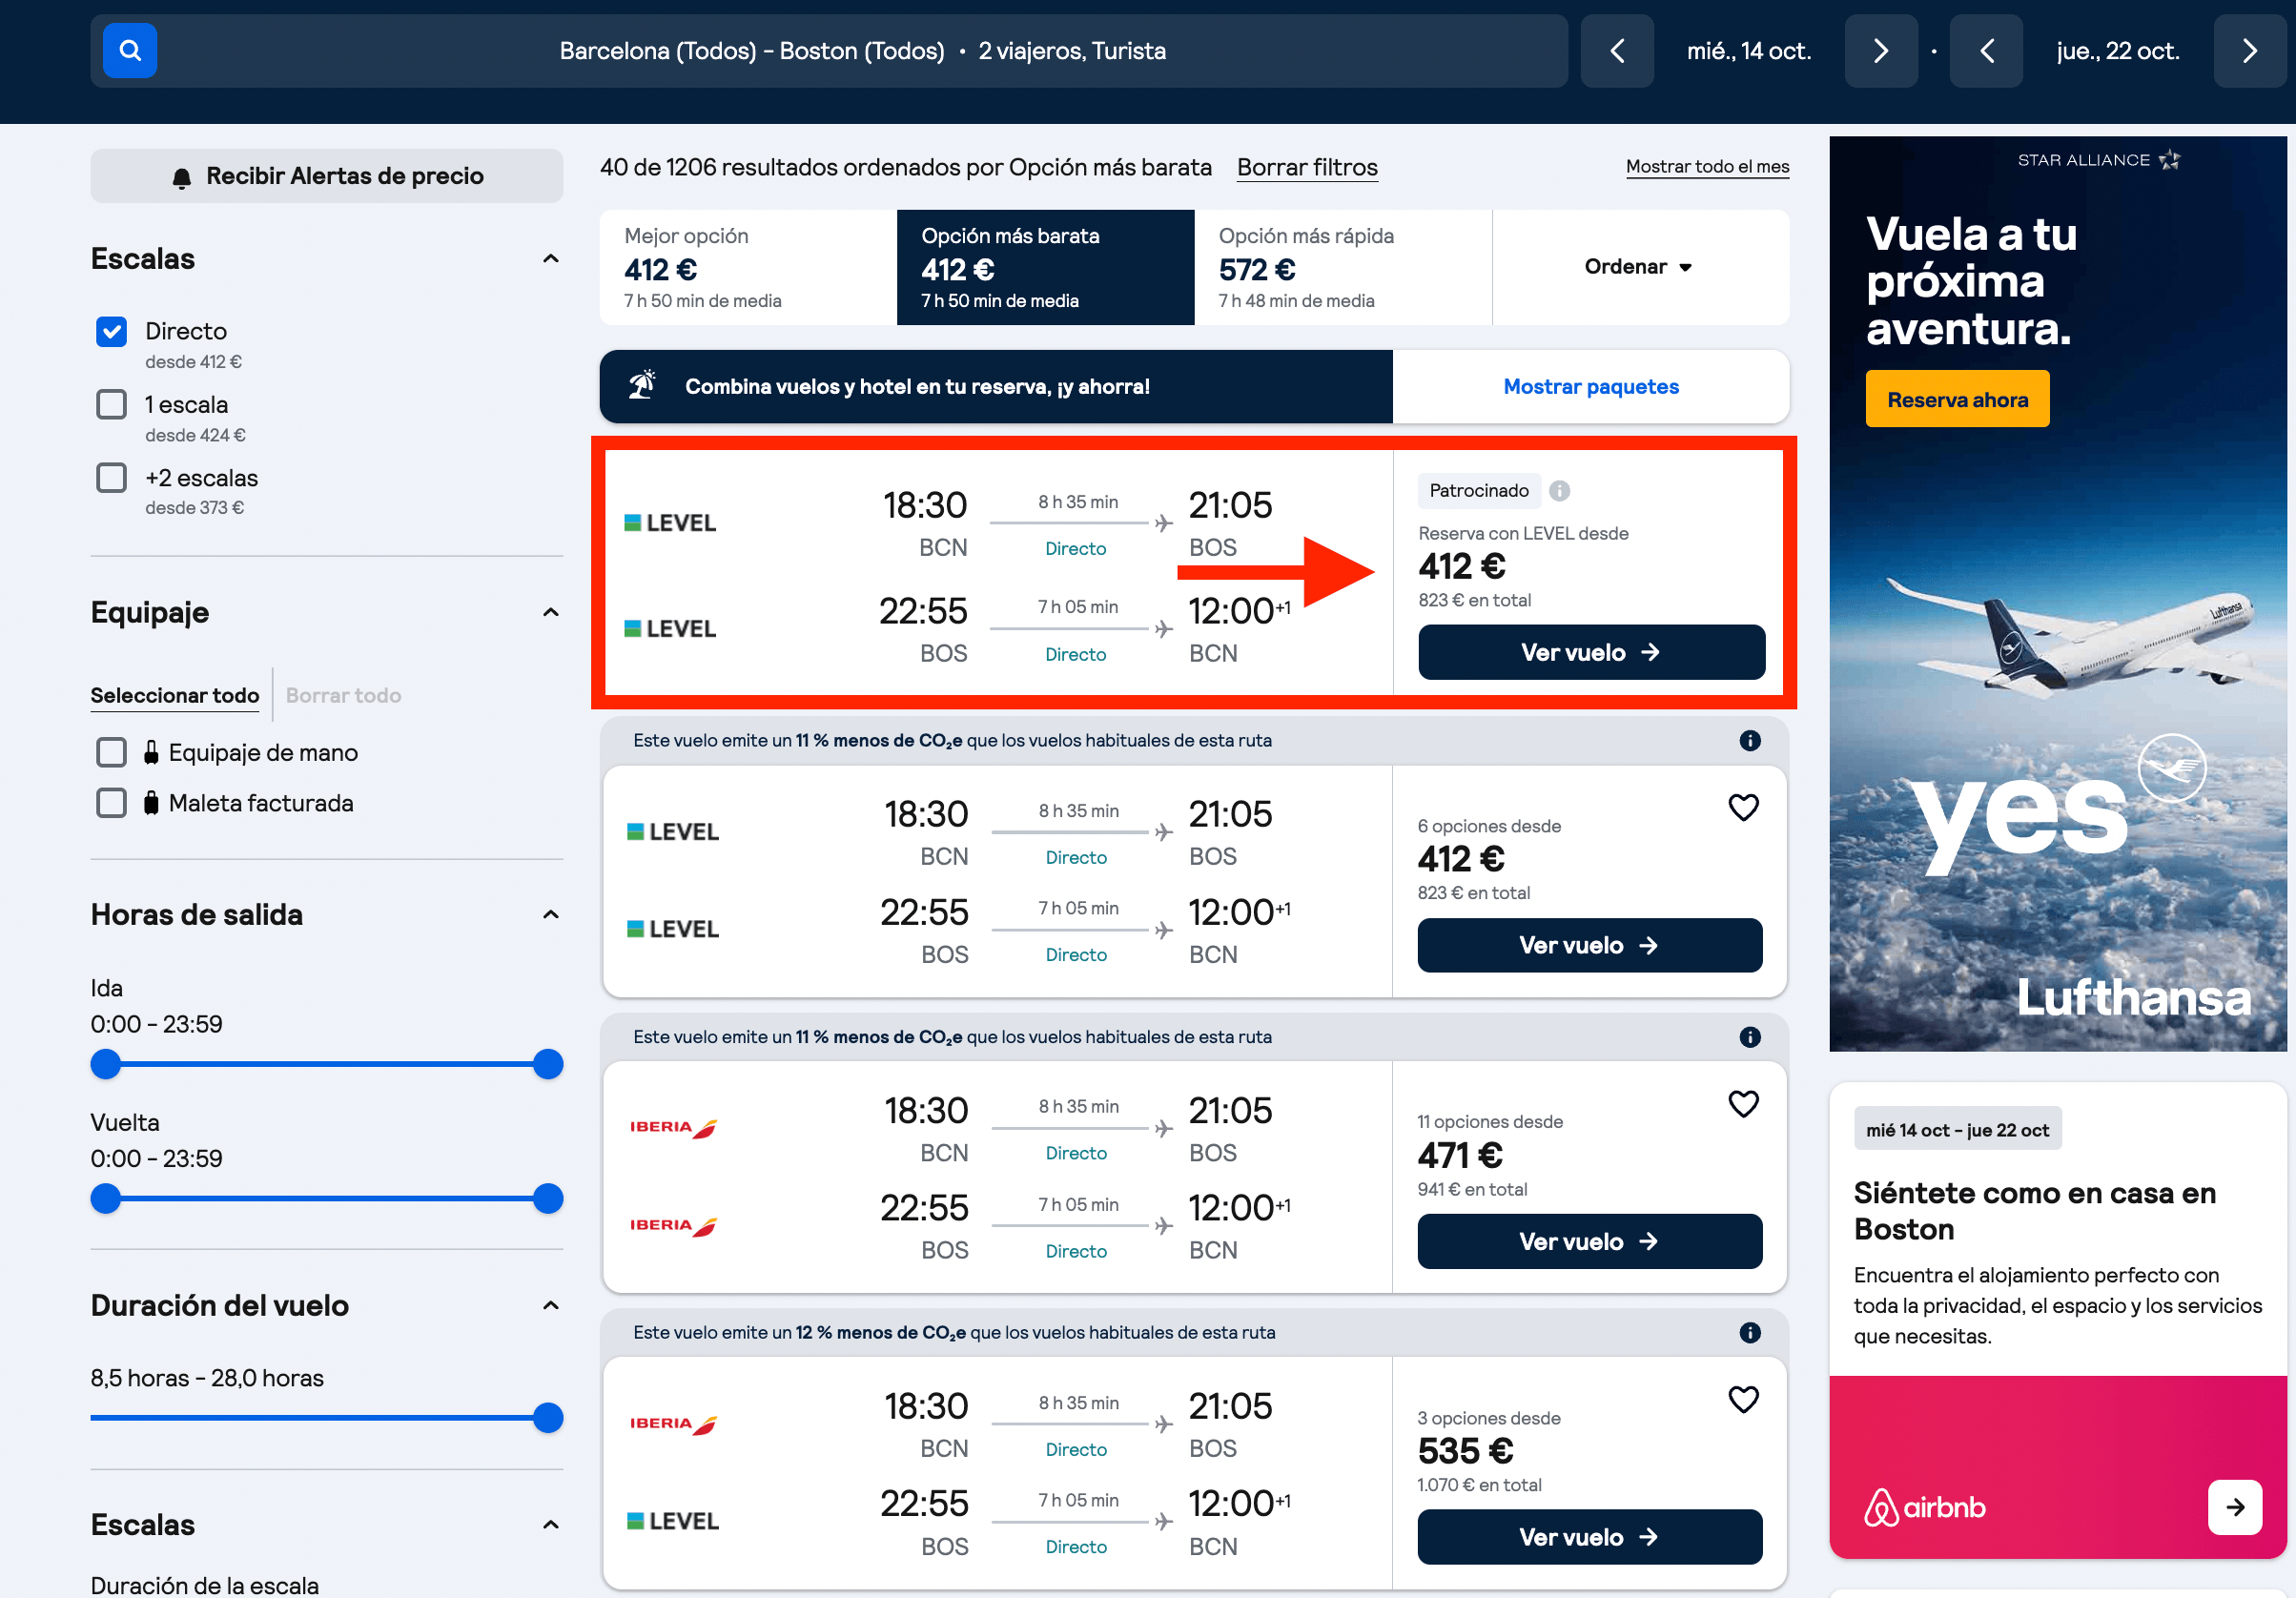
Task: Click Patrocinado label on sponsored card
Action: 1479,491
